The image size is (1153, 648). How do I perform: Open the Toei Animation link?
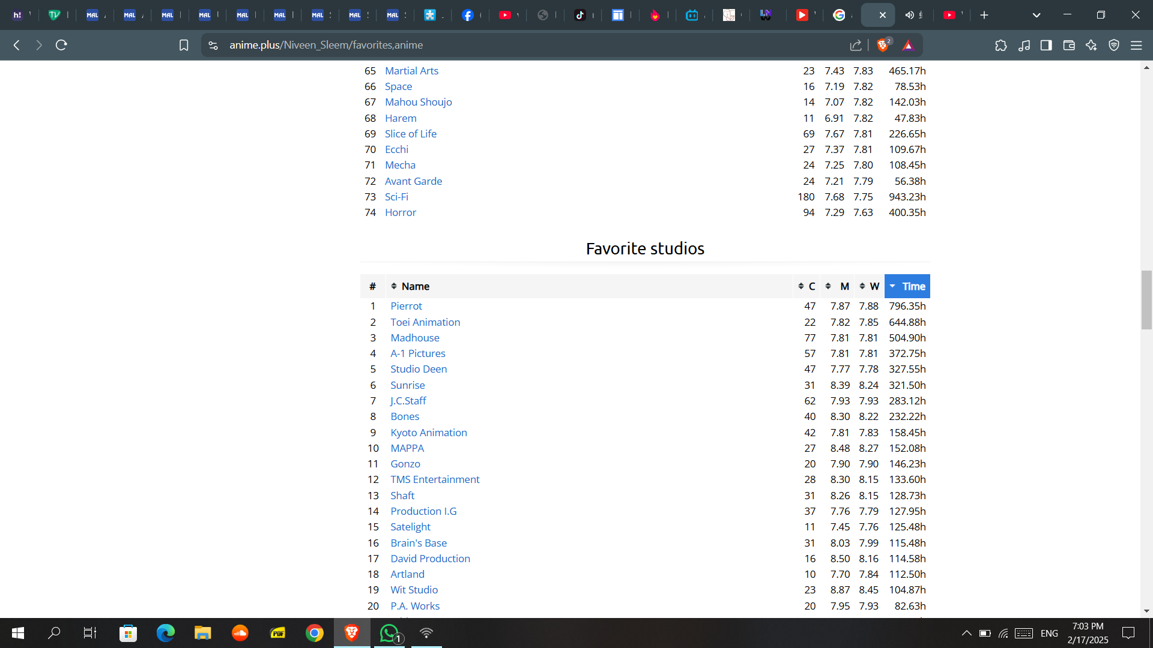pos(425,322)
